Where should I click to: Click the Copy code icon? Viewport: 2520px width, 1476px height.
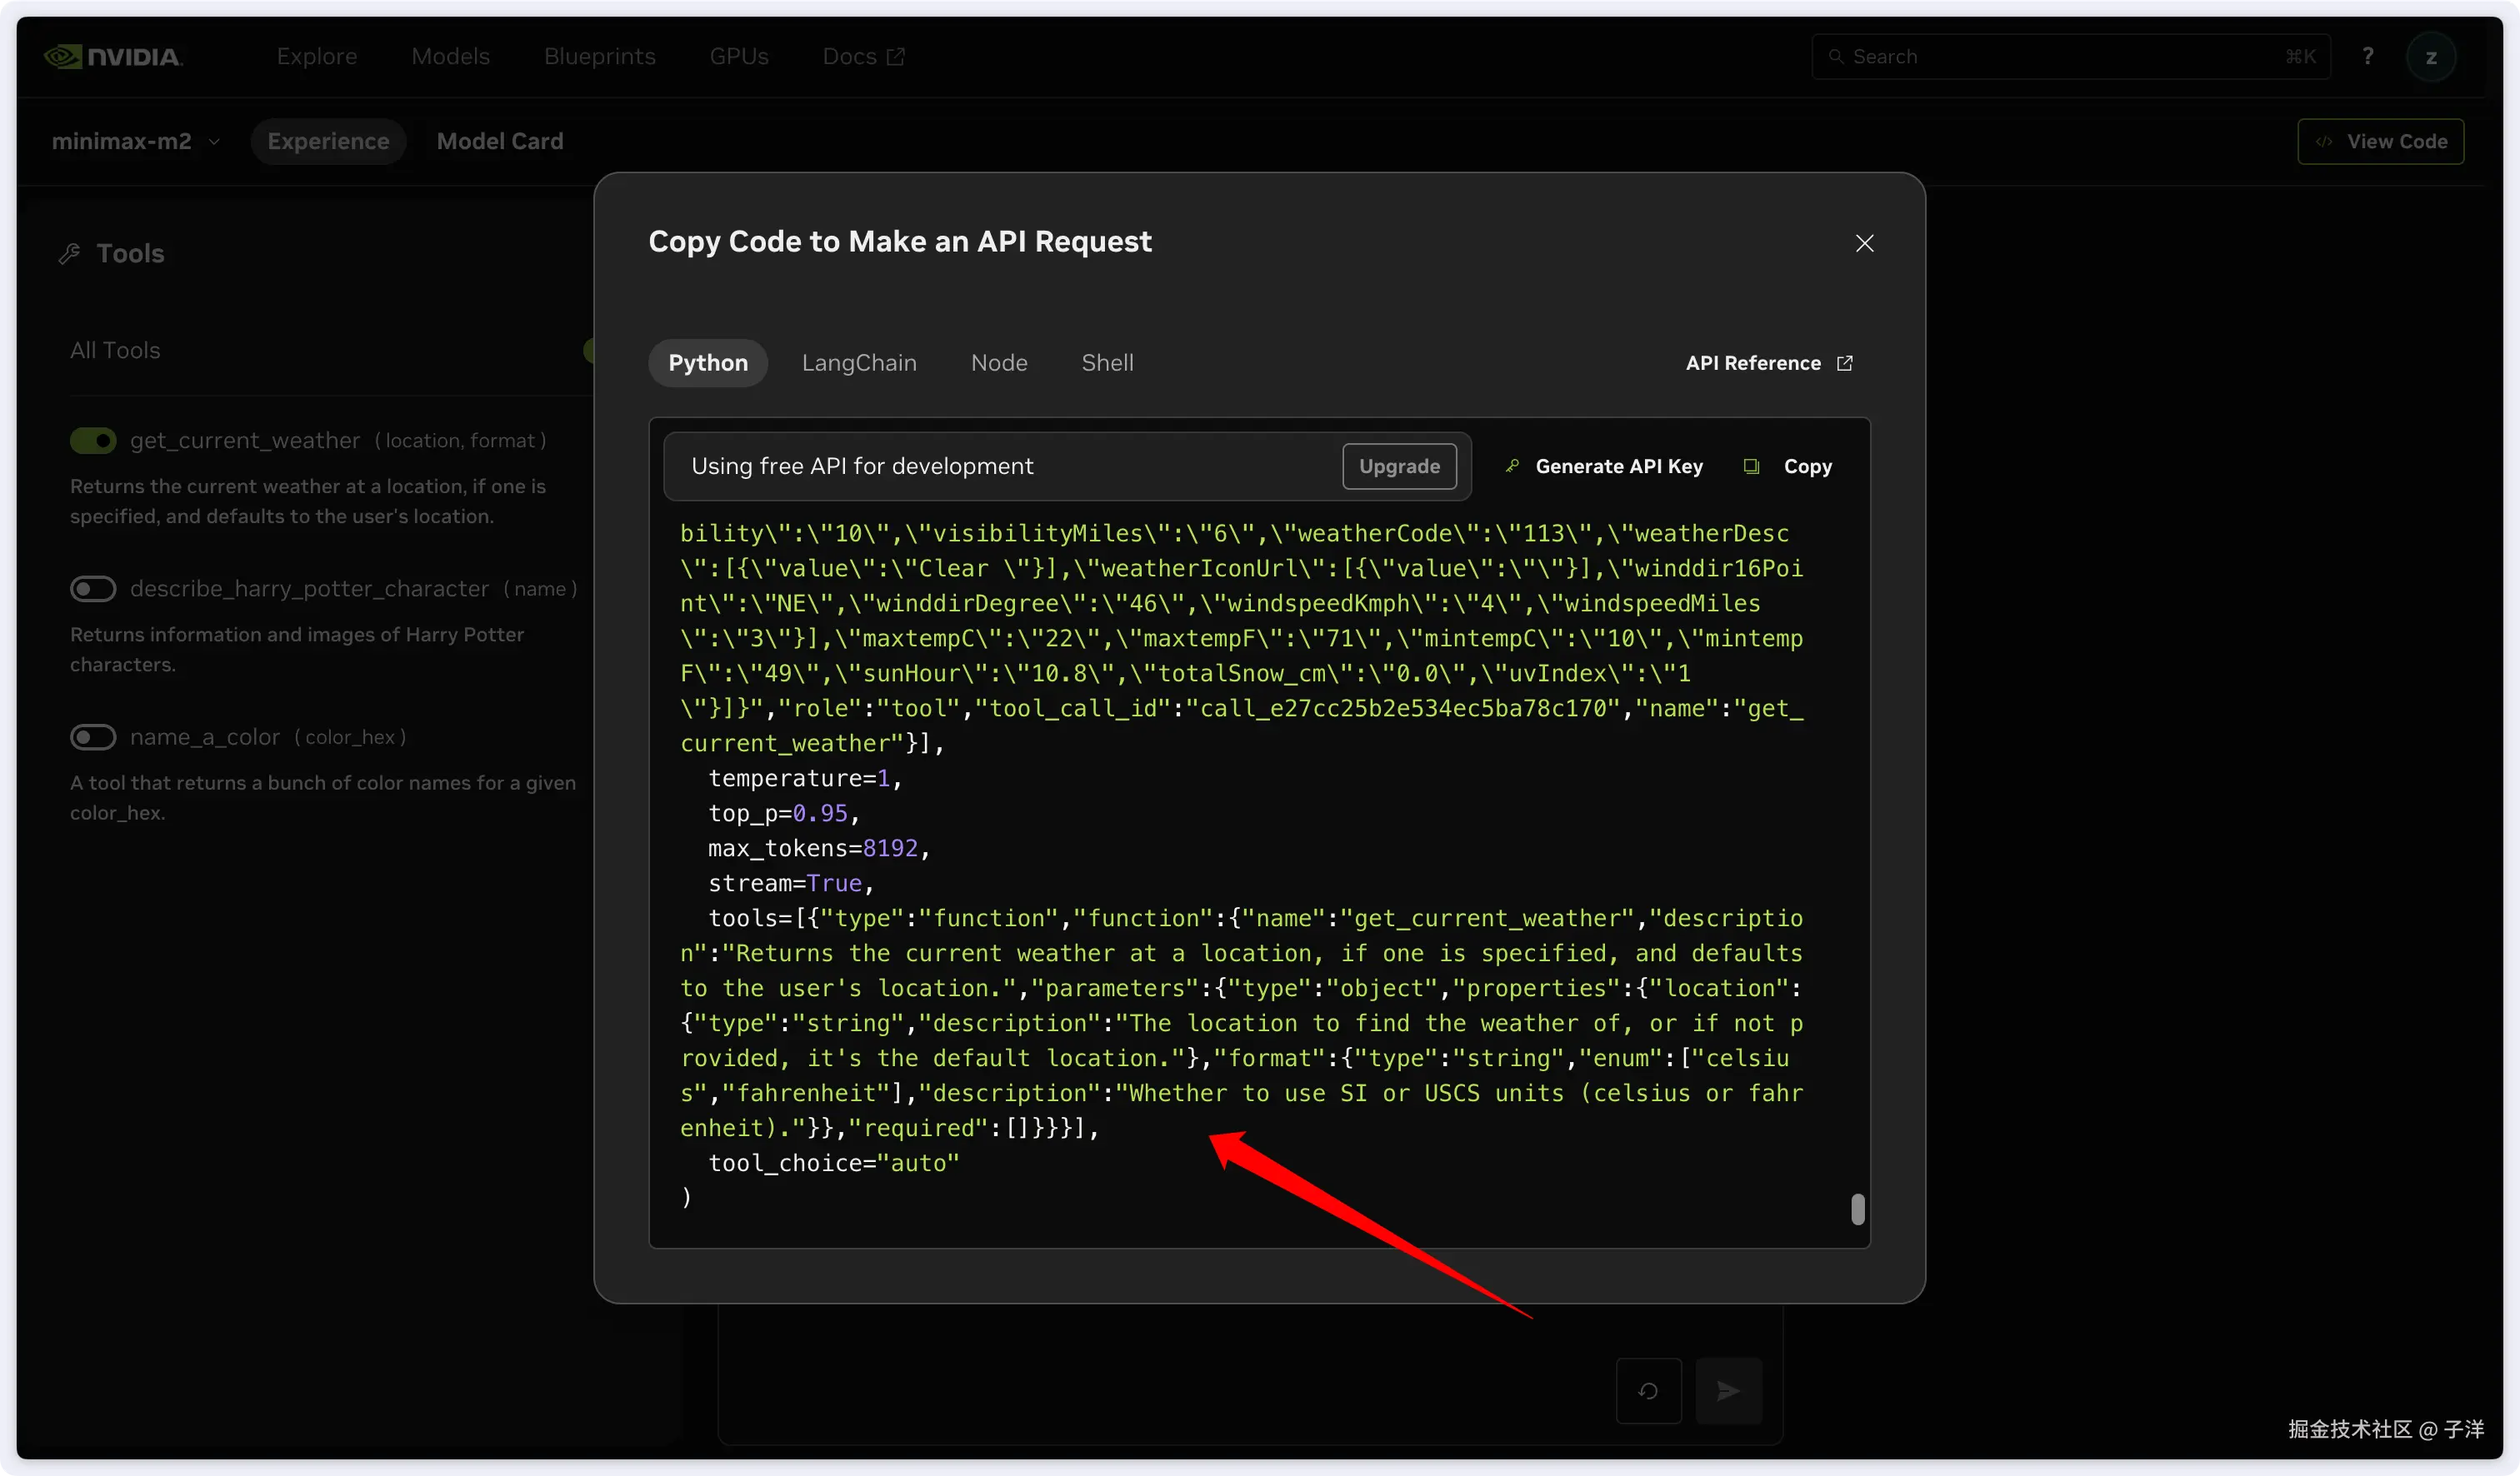pos(1751,466)
